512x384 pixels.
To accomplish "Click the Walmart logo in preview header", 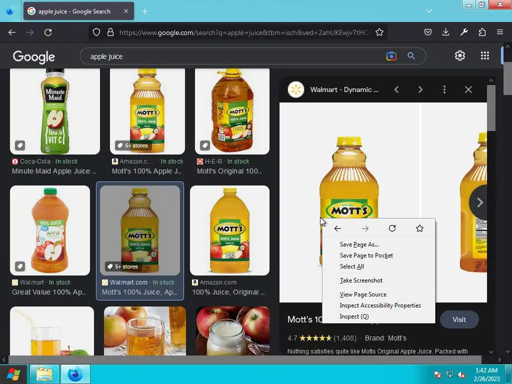I will (x=296, y=89).
